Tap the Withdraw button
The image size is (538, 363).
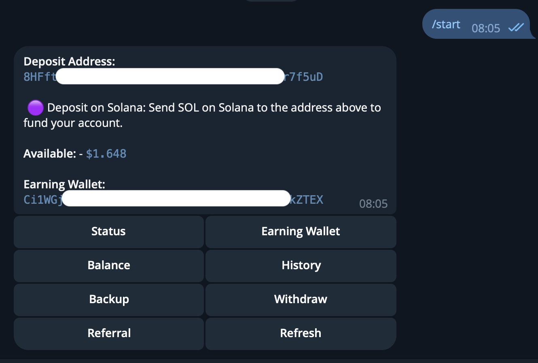(x=301, y=300)
